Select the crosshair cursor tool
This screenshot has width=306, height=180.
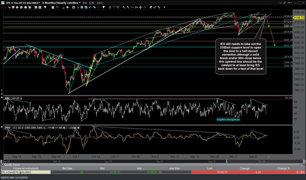(74, 7)
